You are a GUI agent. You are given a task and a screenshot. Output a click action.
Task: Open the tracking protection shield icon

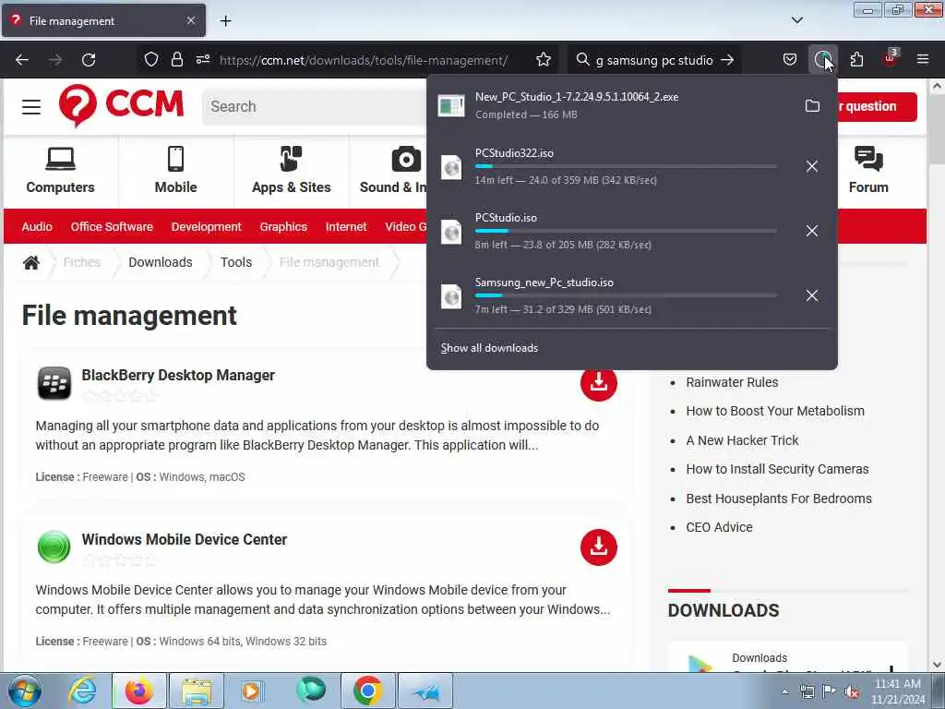151,60
